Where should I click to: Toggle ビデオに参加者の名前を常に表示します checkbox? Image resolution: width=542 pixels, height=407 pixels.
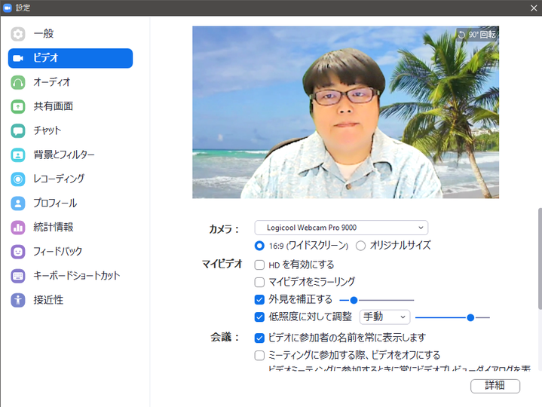(x=259, y=338)
